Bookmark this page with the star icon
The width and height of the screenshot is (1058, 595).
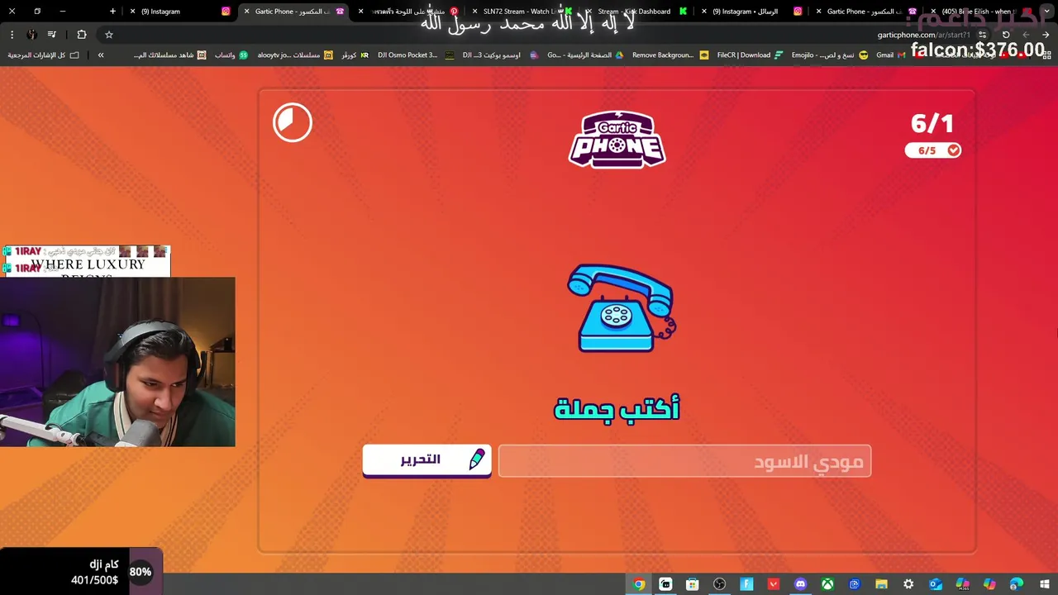[x=108, y=35]
